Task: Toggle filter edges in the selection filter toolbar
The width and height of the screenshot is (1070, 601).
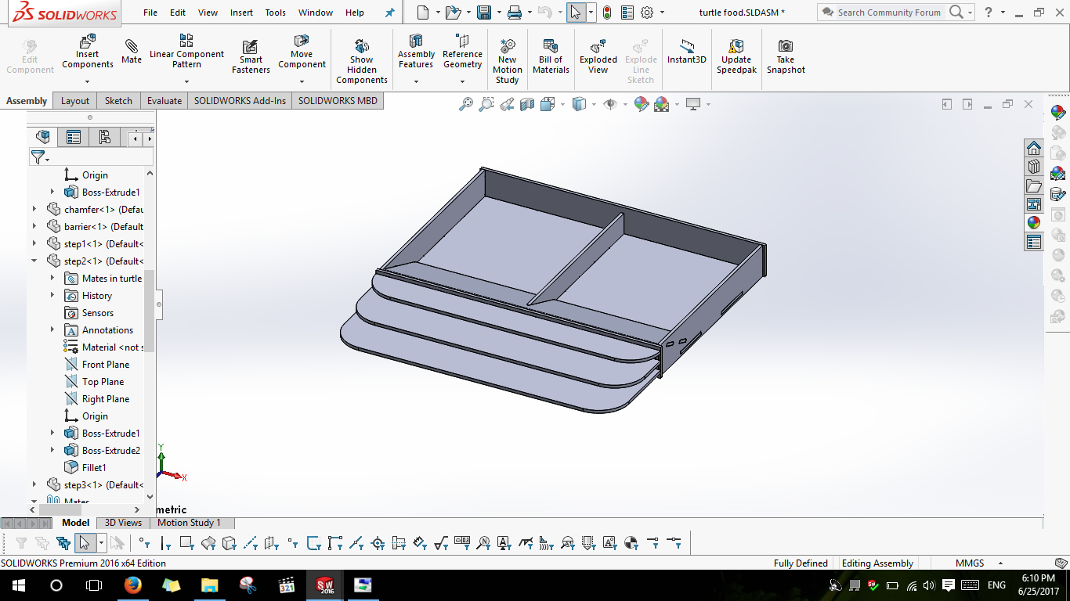Action: pyautogui.click(x=165, y=542)
